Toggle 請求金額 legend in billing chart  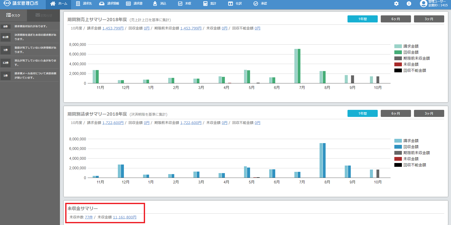[411, 141]
